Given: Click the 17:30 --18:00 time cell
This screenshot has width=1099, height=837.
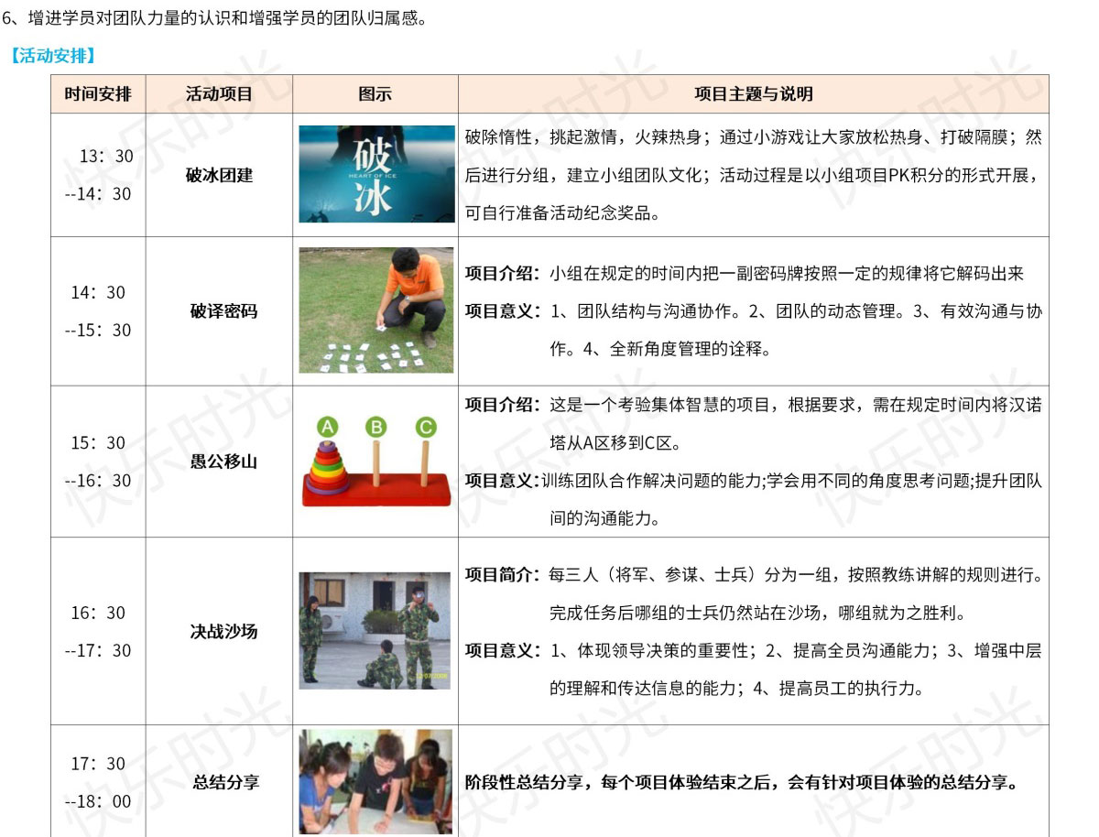Looking at the screenshot, I should tap(98, 781).
